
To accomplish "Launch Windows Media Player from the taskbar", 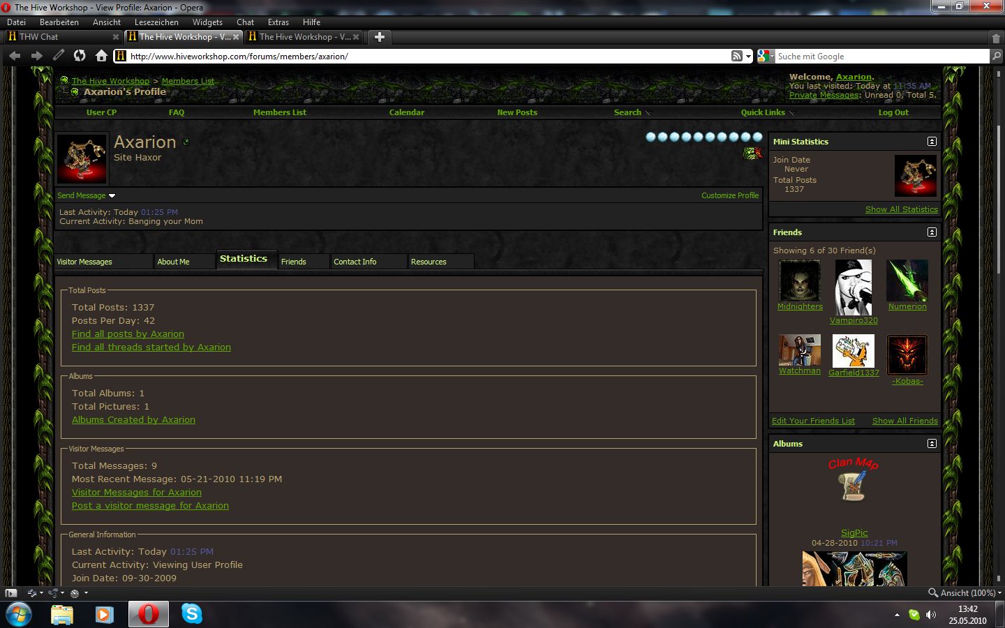I will pos(104,614).
